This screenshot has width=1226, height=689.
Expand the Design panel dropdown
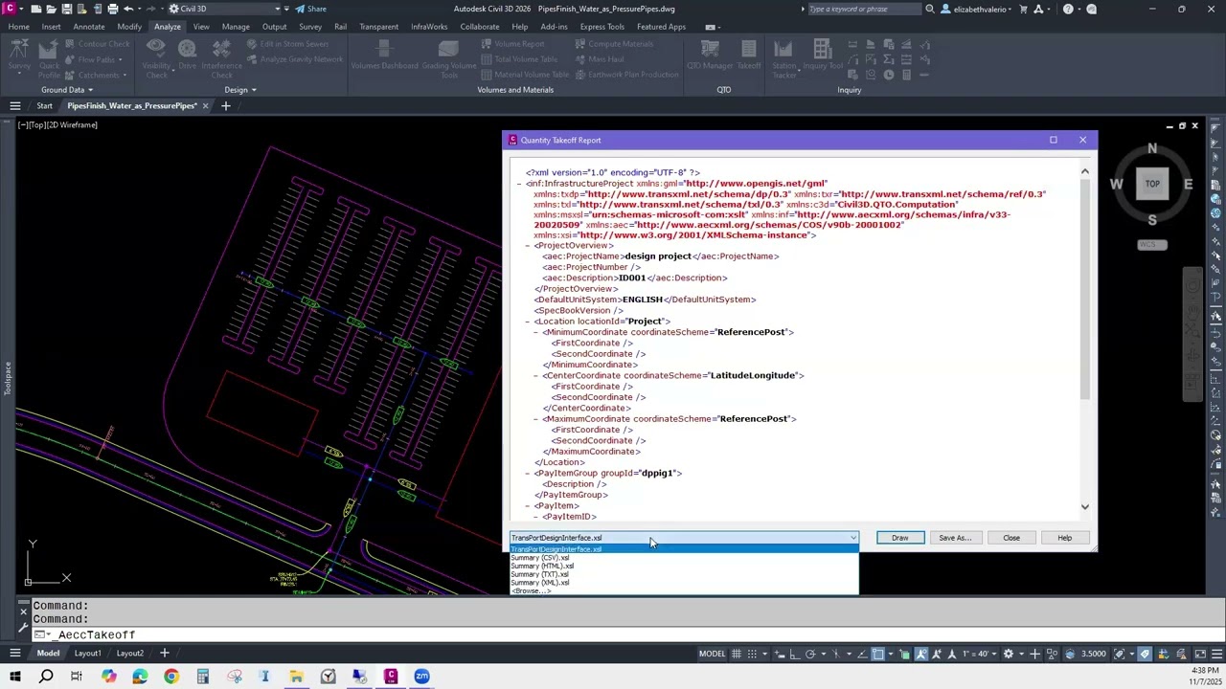[239, 90]
